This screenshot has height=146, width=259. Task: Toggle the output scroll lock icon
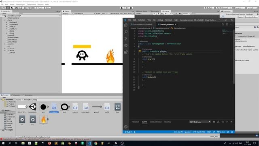(x=219, y=122)
